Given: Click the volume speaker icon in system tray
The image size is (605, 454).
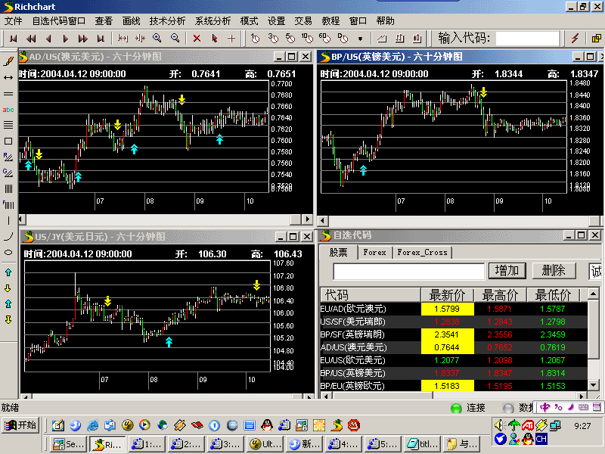Looking at the screenshot, I should pos(500,425).
